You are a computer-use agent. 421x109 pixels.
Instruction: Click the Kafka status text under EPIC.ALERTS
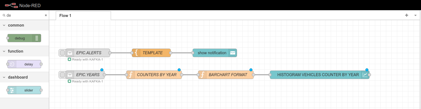tap(88, 59)
